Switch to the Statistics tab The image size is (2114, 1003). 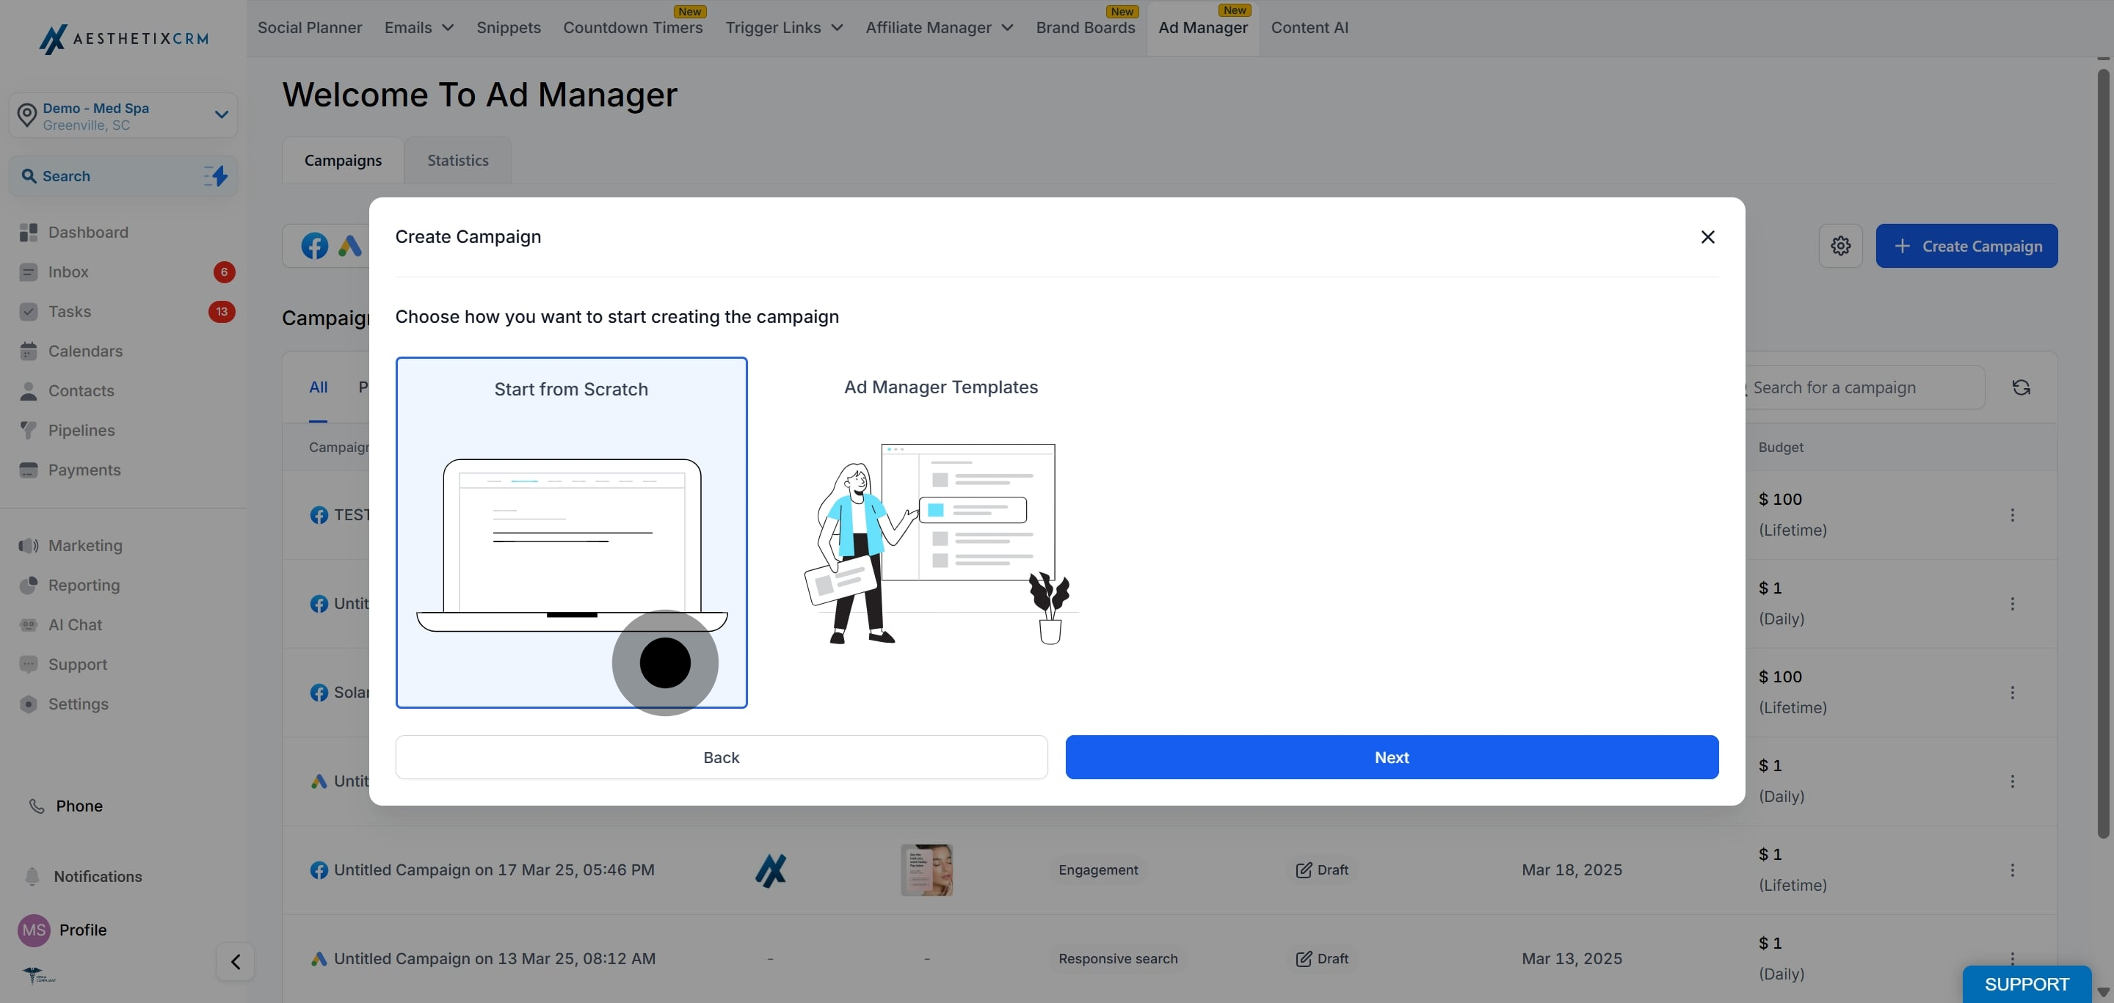[x=458, y=161]
